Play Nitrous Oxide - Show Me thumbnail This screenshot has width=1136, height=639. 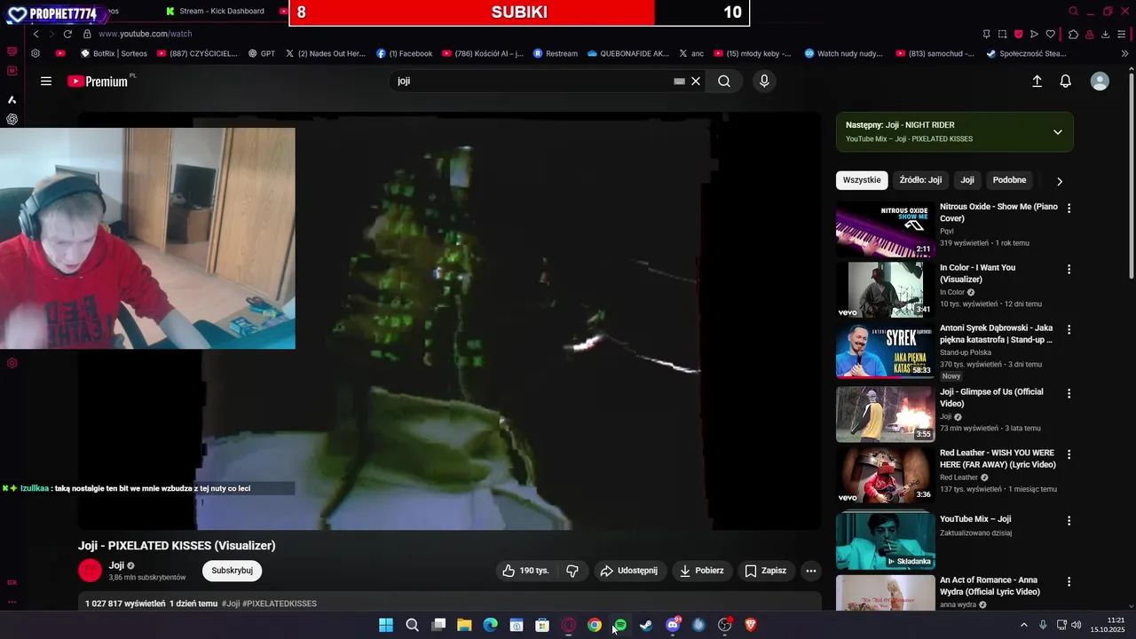(886, 229)
